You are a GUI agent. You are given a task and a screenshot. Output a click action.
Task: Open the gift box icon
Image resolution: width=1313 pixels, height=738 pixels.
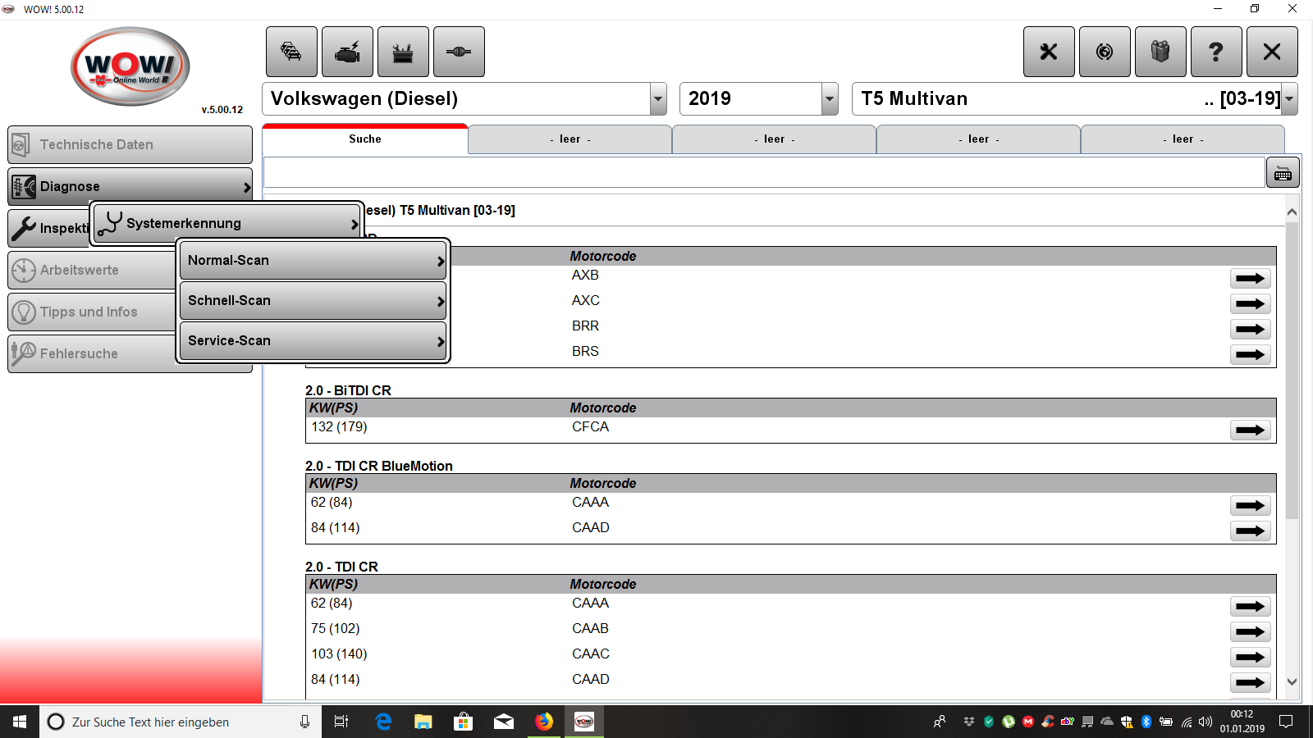1160,52
